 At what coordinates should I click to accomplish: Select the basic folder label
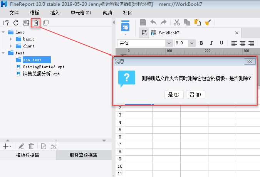coord(29,39)
